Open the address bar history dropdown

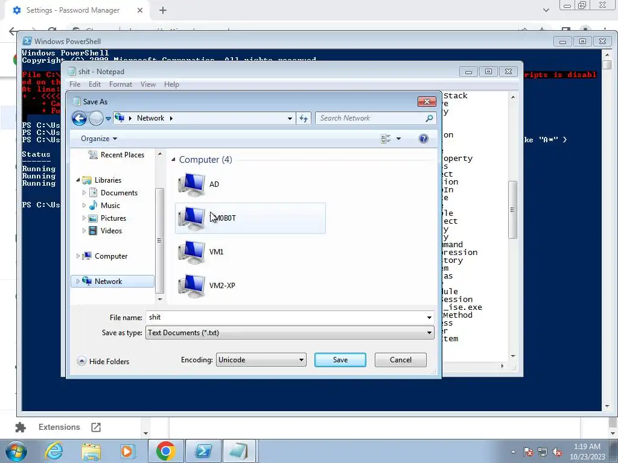pos(290,118)
